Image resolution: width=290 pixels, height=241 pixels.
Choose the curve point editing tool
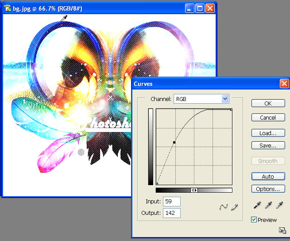tap(224, 207)
